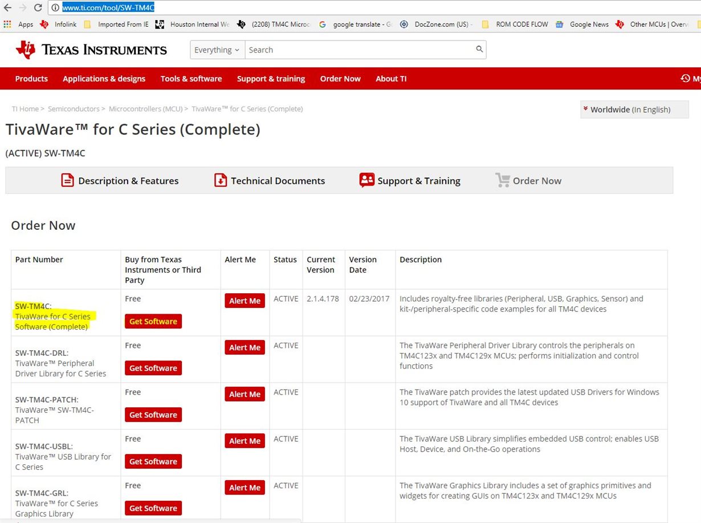Click the highlighted SW-TM4C part number text
Image resolution: width=701 pixels, height=523 pixels.
[x=33, y=306]
